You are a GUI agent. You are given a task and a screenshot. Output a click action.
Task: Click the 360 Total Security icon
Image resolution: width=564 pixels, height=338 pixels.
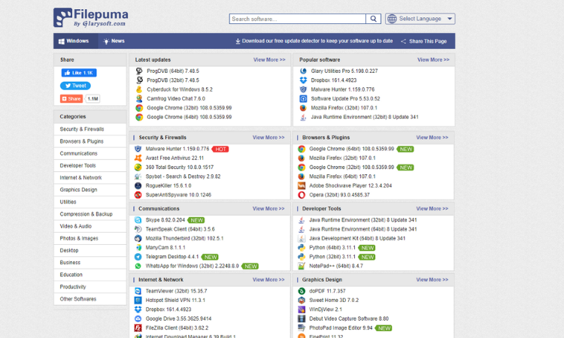tap(138, 167)
